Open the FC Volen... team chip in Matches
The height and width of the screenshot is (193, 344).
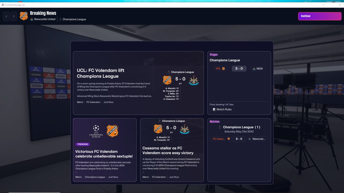[x=221, y=139]
